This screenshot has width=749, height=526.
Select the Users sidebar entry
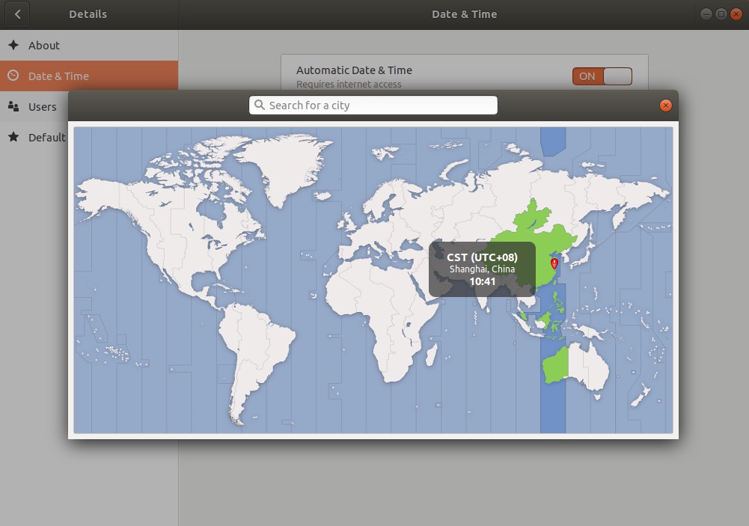click(42, 107)
